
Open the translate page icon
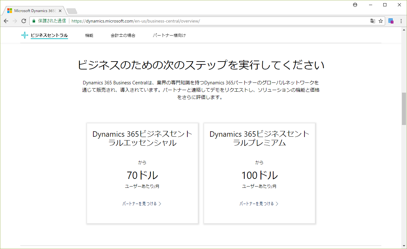coord(373,21)
